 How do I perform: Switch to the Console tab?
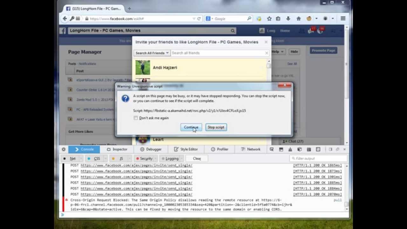[x=84, y=149]
